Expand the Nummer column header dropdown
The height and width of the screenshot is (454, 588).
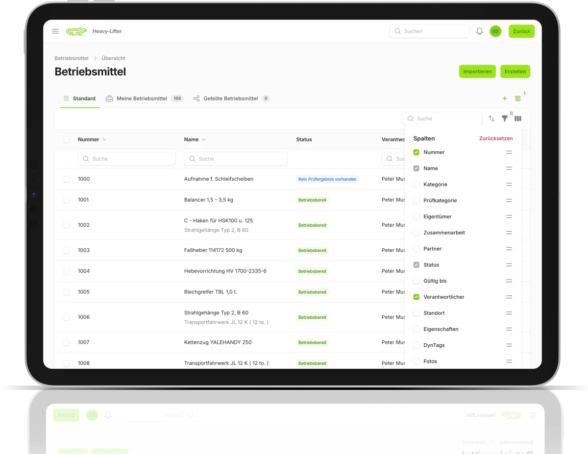click(x=104, y=140)
